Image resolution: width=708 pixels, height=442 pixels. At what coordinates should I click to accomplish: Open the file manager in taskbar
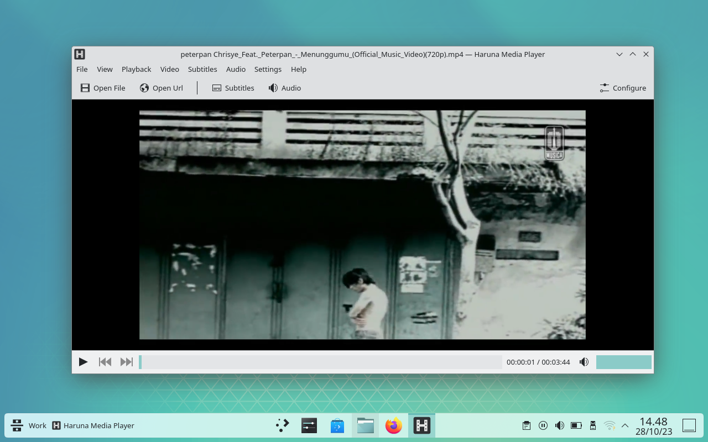[x=366, y=425]
